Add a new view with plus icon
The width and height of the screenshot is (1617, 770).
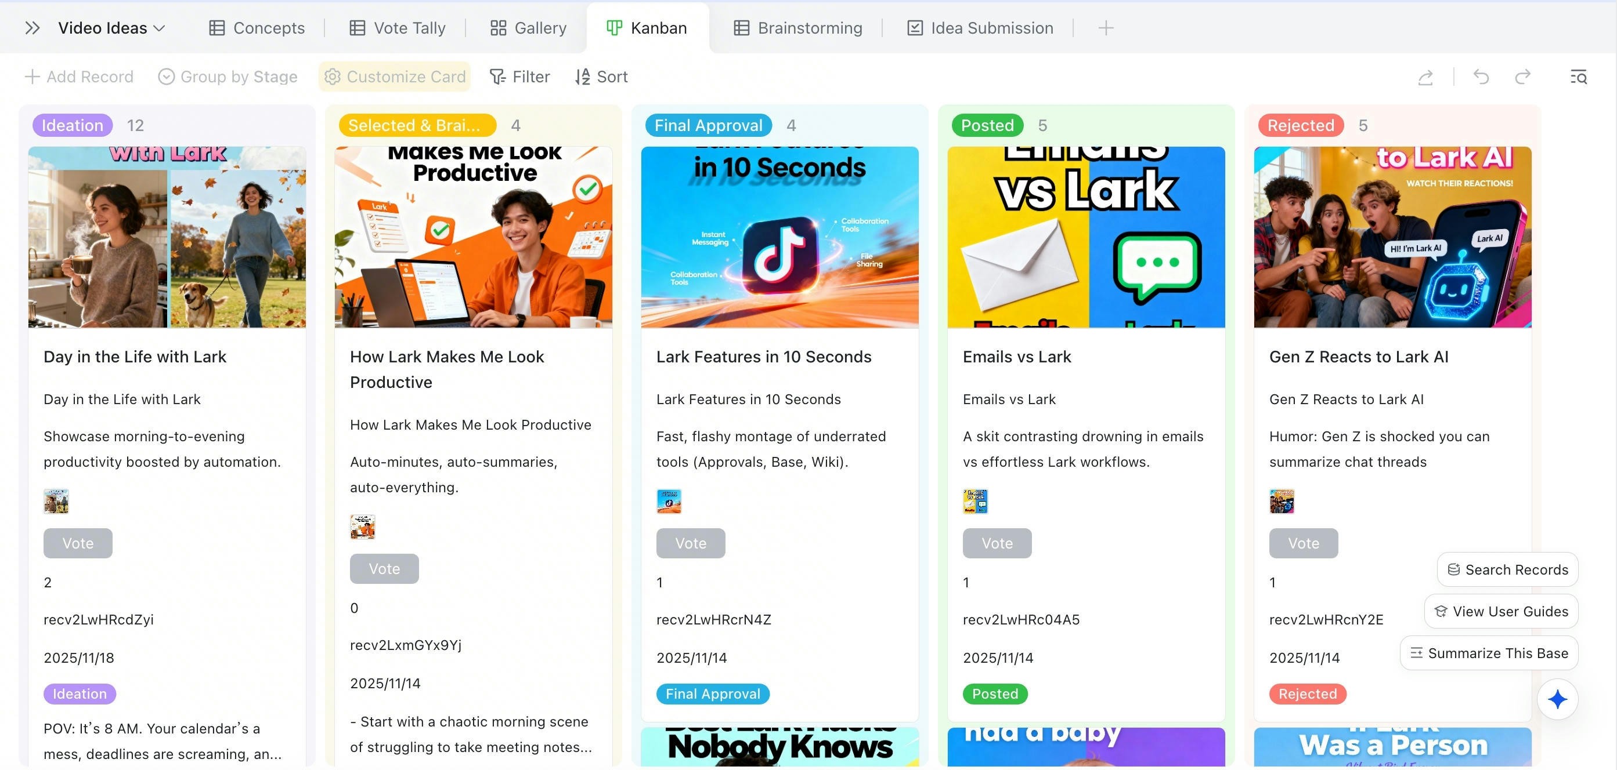[x=1106, y=28]
